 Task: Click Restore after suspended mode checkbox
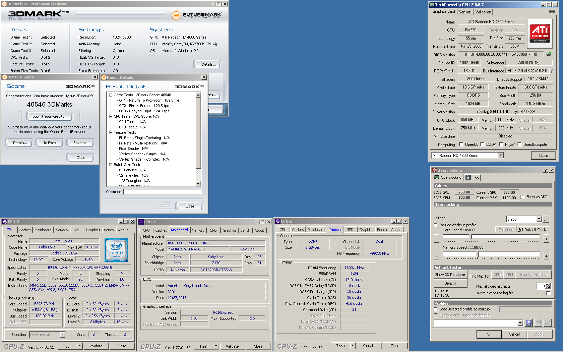click(436, 315)
